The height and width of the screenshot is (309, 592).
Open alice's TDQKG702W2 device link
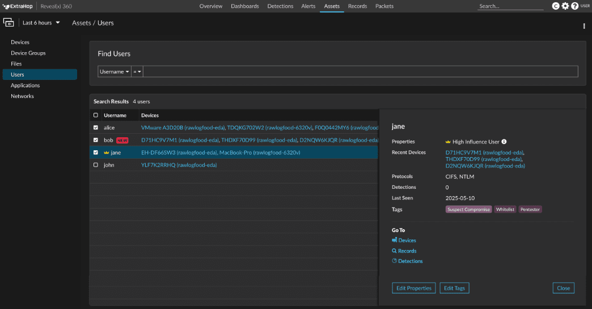[269, 128]
